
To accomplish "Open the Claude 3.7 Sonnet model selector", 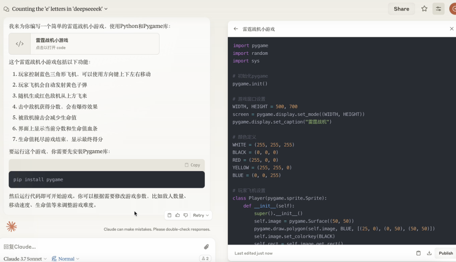I will tap(25, 259).
